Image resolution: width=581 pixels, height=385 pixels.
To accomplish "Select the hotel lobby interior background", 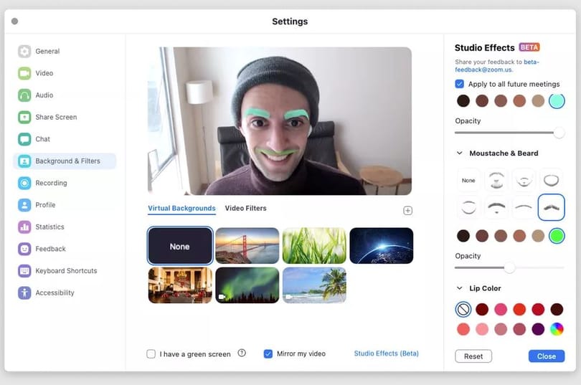I will [x=180, y=285].
